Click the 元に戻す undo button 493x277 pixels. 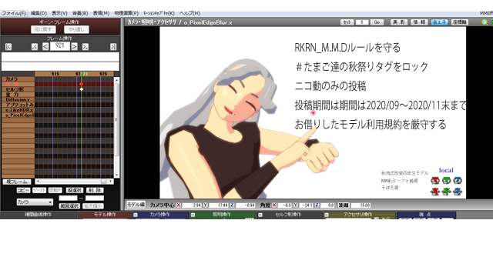coord(43,29)
